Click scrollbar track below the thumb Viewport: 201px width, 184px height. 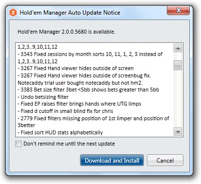pyautogui.click(x=178, y=99)
